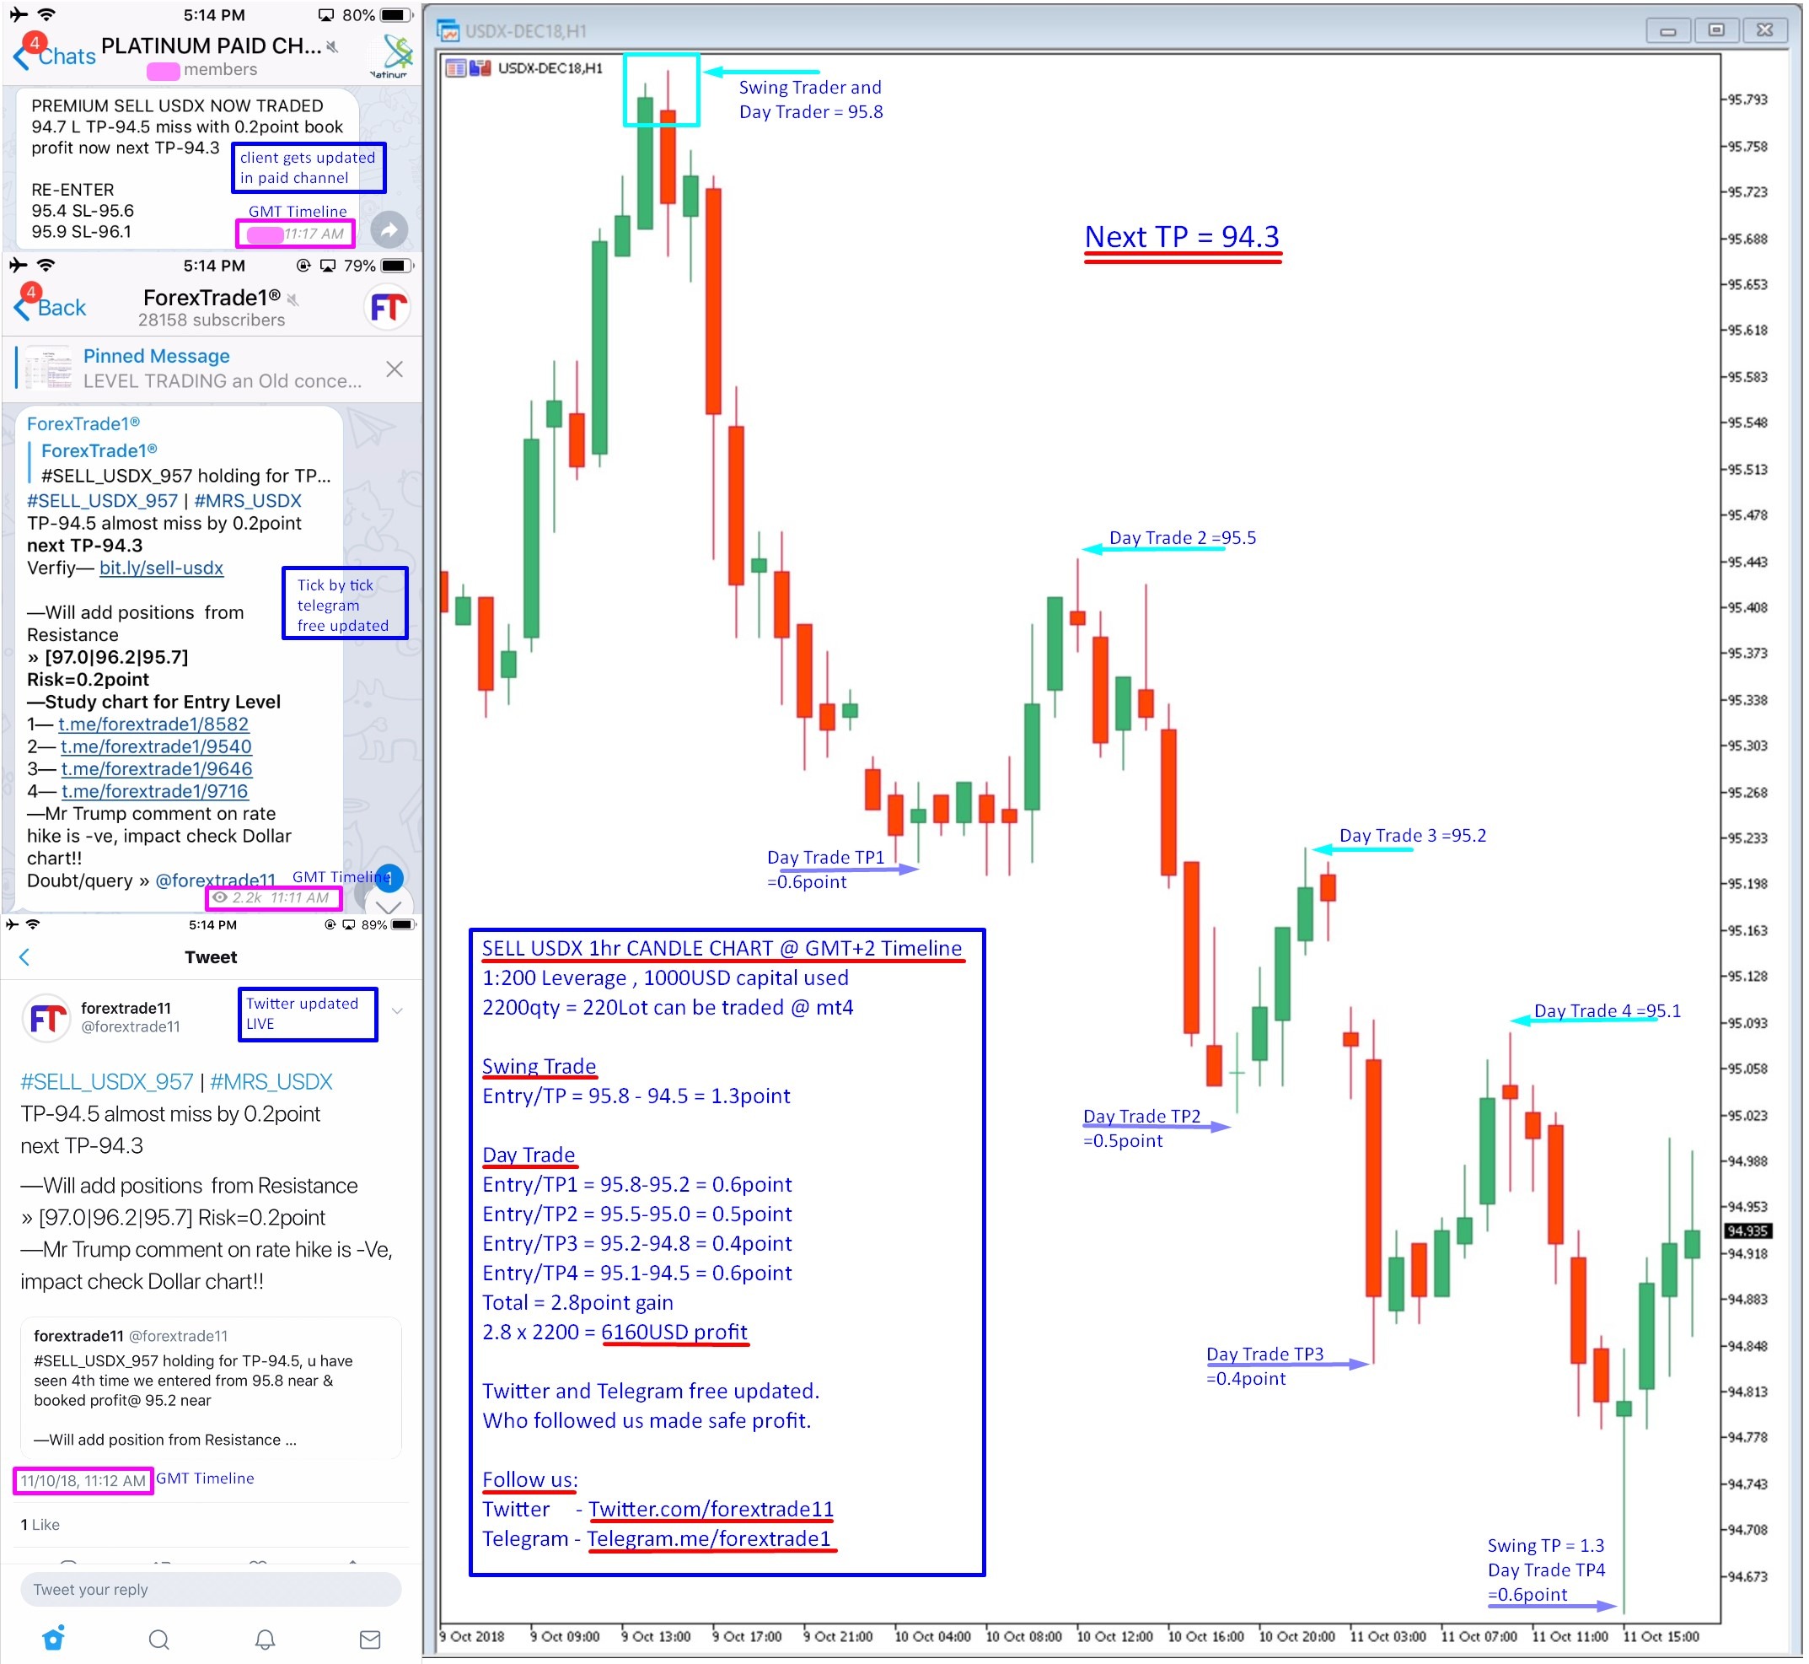Open Twitter Messages envelope tab

(370, 1639)
